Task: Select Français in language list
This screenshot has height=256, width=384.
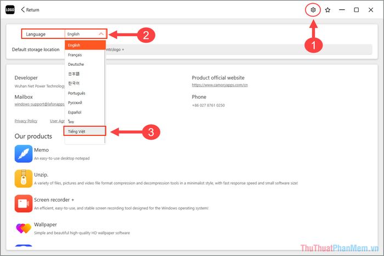Action: click(84, 55)
